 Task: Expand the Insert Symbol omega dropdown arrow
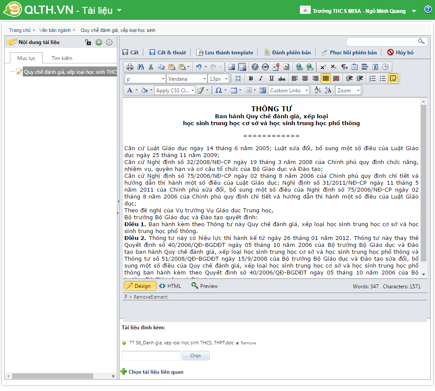(x=225, y=90)
